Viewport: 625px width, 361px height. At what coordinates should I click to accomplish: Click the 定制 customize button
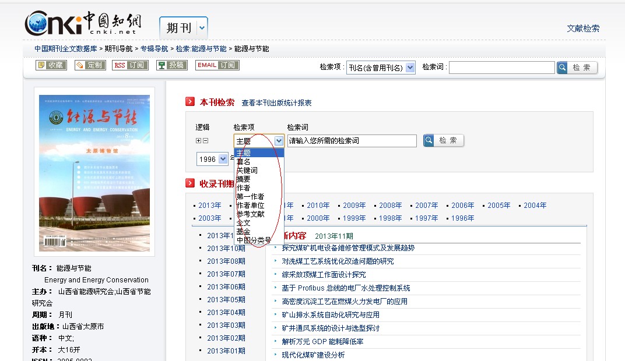[90, 65]
